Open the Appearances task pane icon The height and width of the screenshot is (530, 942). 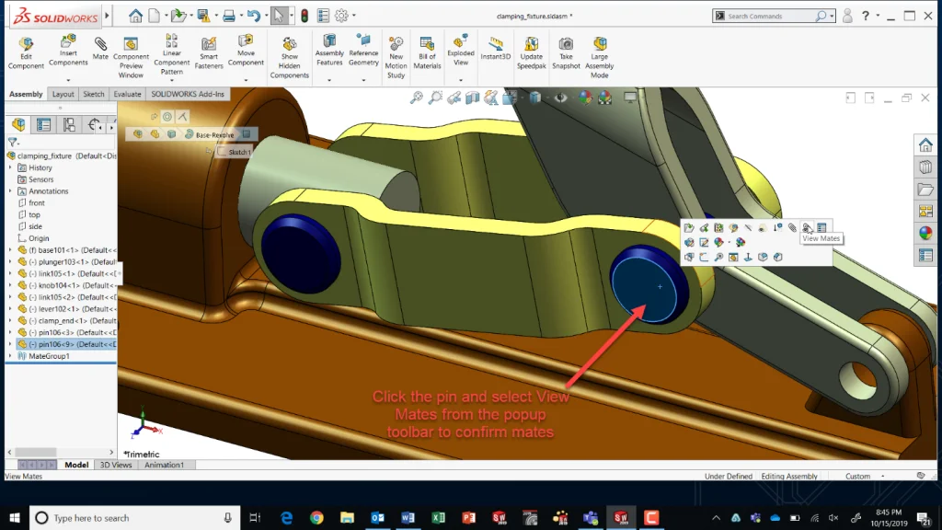coord(925,233)
